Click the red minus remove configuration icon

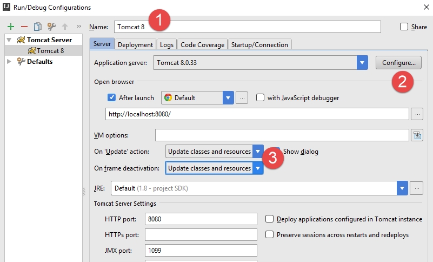[24, 27]
